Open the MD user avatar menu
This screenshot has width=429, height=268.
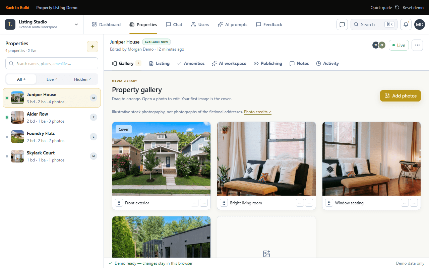[x=420, y=24]
